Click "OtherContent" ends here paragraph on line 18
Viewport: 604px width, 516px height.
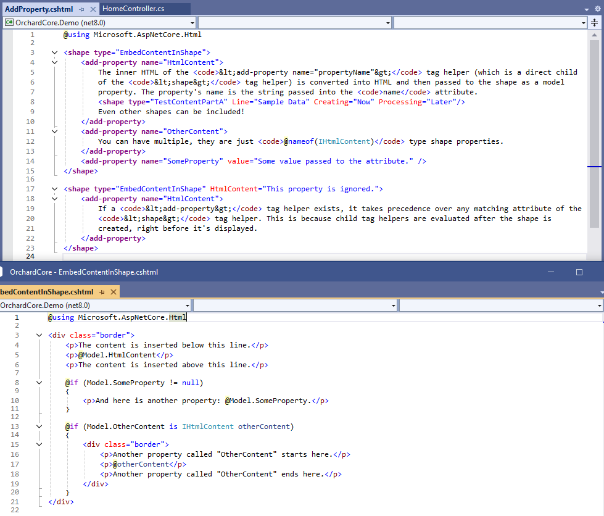point(221,475)
